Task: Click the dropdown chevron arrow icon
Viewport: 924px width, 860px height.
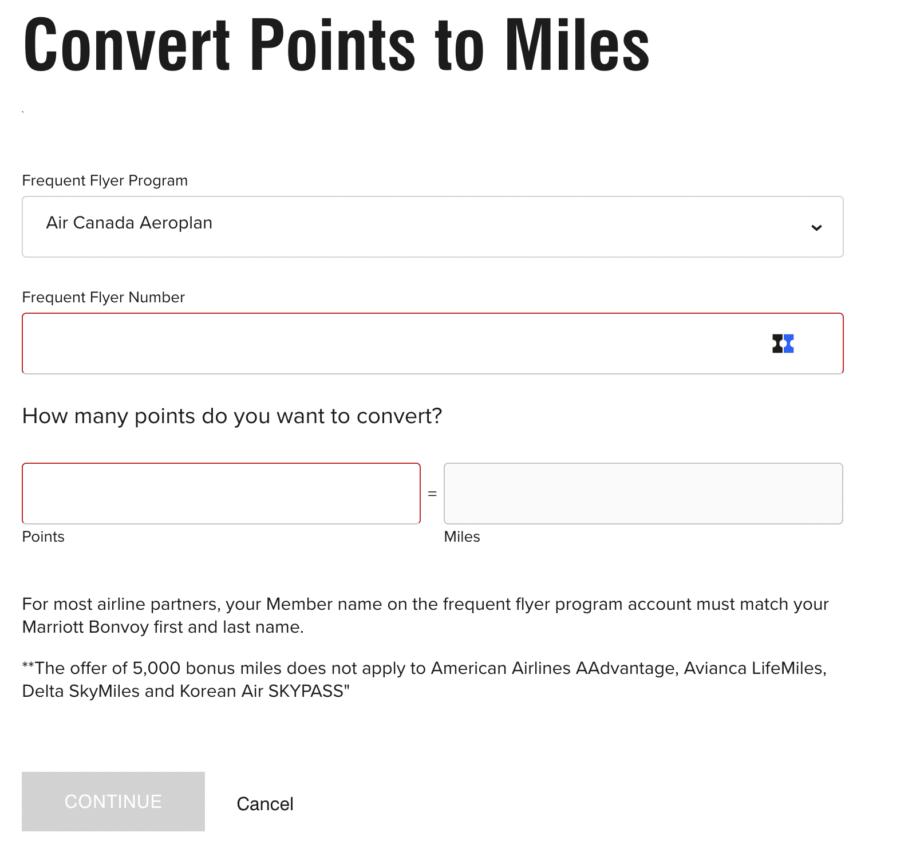Action: pos(816,228)
